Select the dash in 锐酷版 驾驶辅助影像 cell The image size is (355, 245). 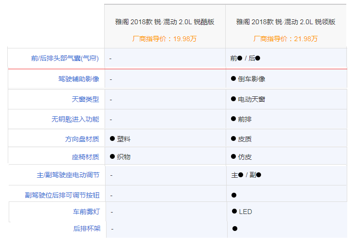tap(111, 79)
